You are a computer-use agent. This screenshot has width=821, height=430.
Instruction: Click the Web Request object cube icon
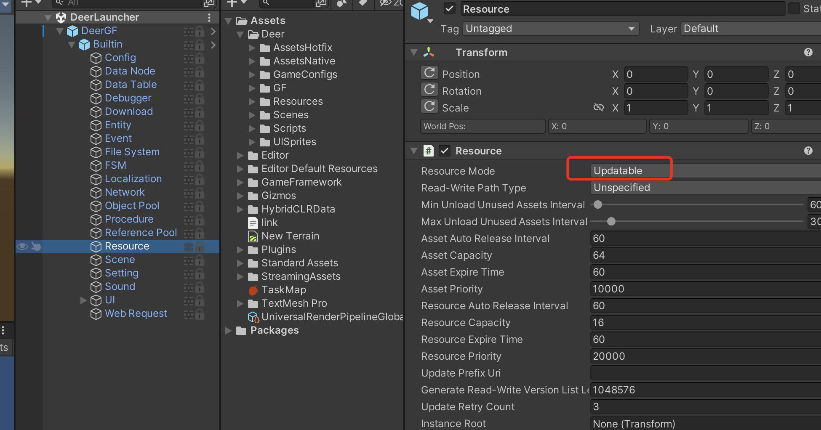click(96, 313)
